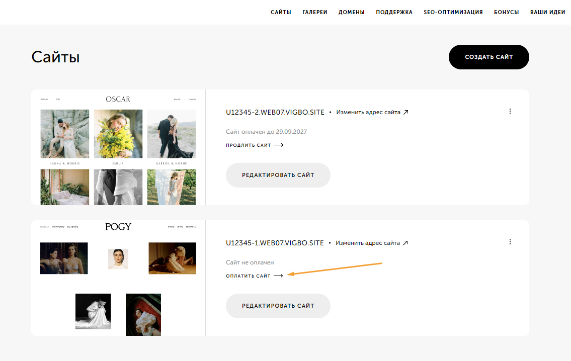This screenshot has width=571, height=361.
Task: Open the Поддержка page
Action: [x=394, y=12]
